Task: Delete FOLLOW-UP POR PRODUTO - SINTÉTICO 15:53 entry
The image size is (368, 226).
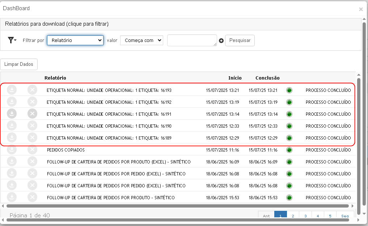Action: (x=33, y=197)
